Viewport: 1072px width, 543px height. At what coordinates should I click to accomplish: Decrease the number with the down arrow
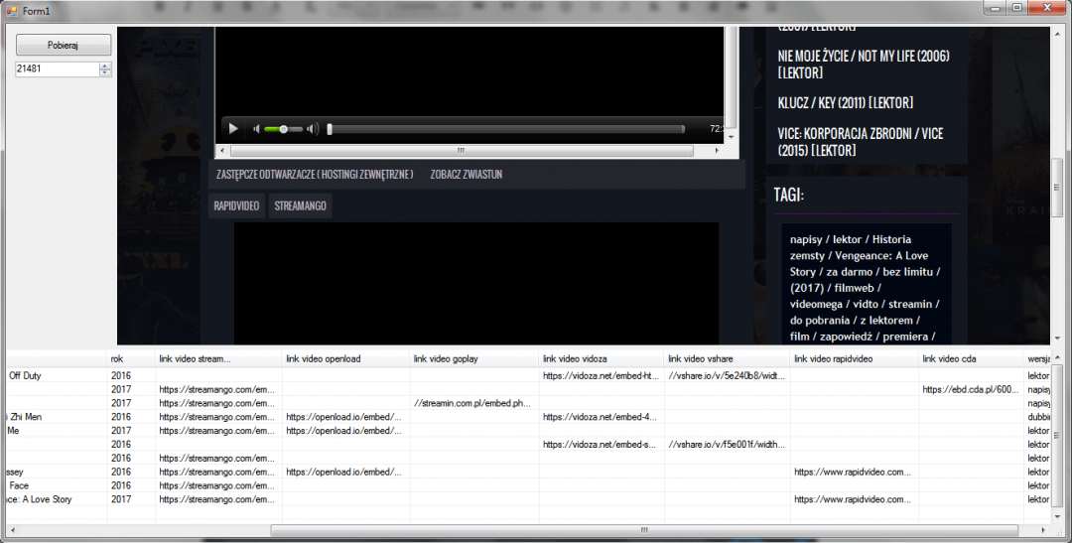pyautogui.click(x=105, y=73)
